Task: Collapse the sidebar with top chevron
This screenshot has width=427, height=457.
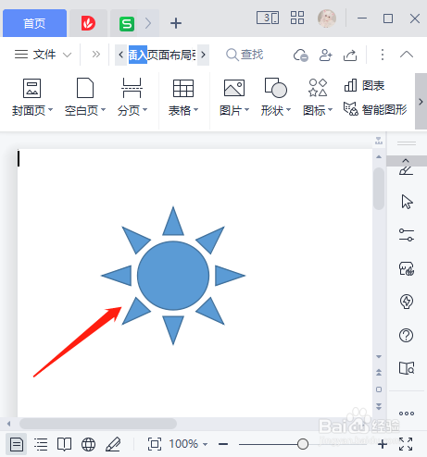Action: [x=406, y=161]
